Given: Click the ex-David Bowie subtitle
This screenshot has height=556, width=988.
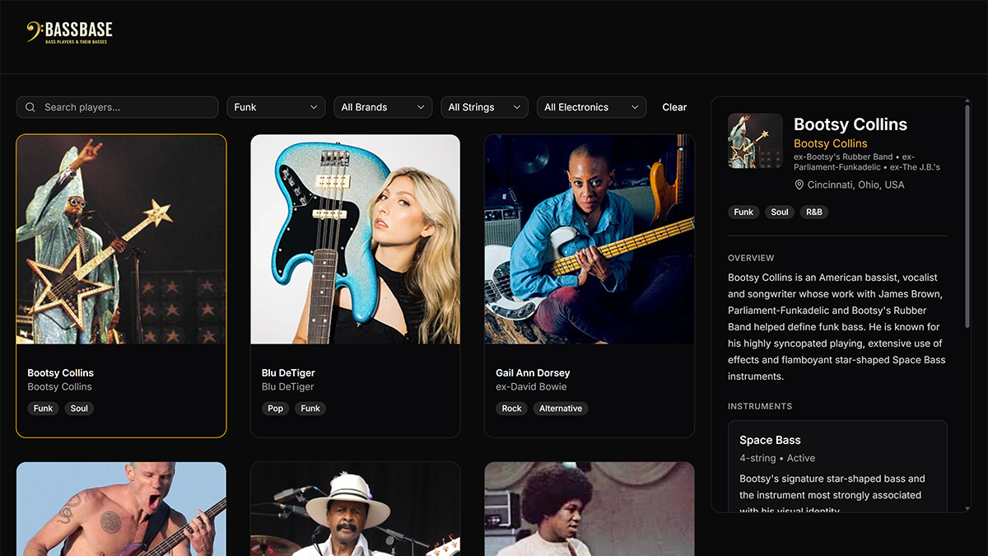Looking at the screenshot, I should pos(531,387).
